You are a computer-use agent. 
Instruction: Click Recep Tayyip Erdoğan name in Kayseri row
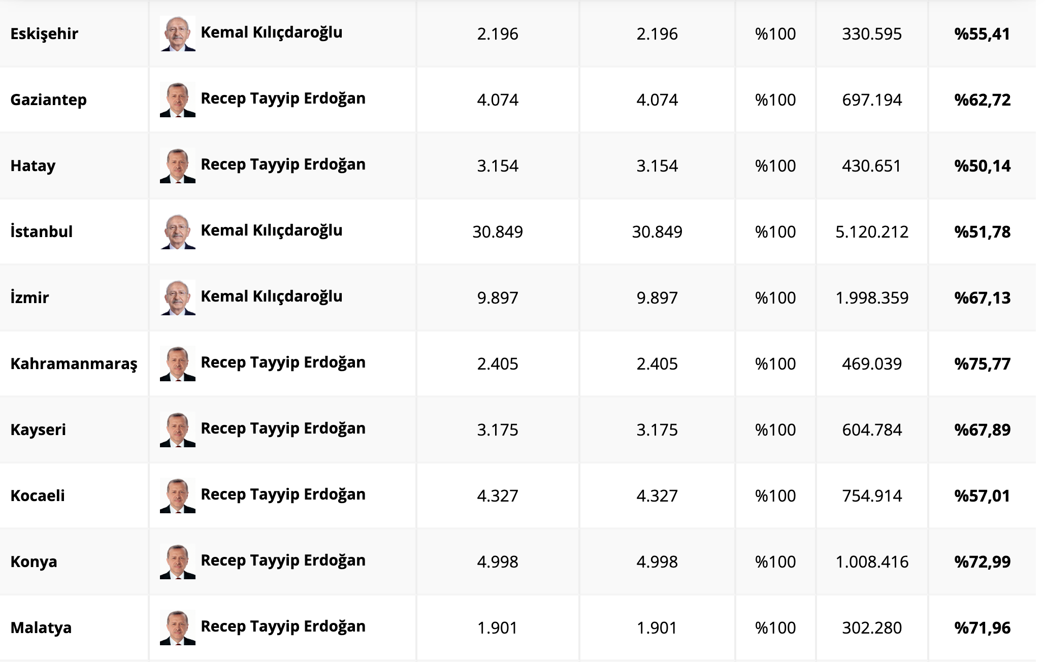pos(283,428)
